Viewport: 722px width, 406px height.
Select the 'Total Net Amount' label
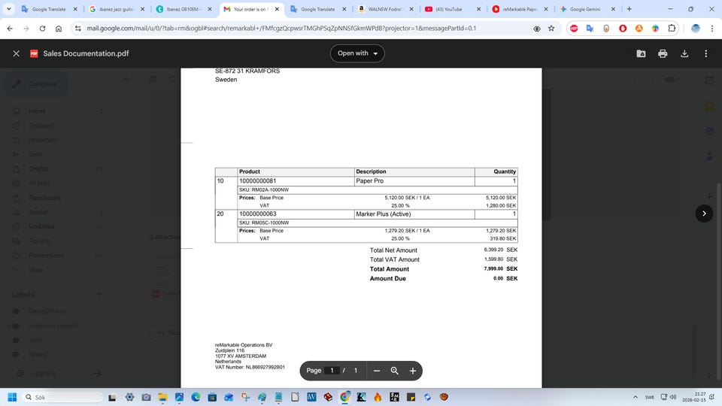pos(393,250)
